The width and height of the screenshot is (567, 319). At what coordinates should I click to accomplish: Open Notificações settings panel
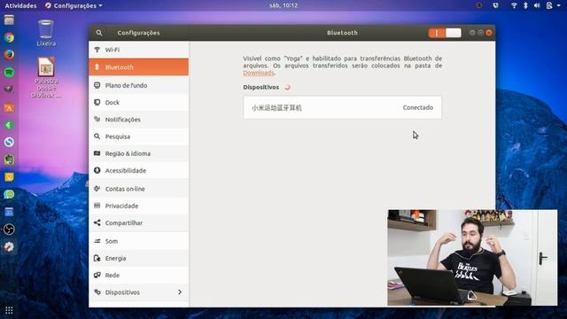(x=138, y=120)
